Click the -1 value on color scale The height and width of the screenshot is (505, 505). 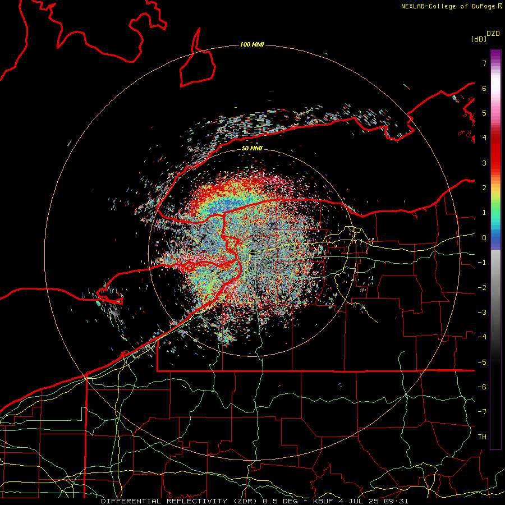(x=482, y=263)
